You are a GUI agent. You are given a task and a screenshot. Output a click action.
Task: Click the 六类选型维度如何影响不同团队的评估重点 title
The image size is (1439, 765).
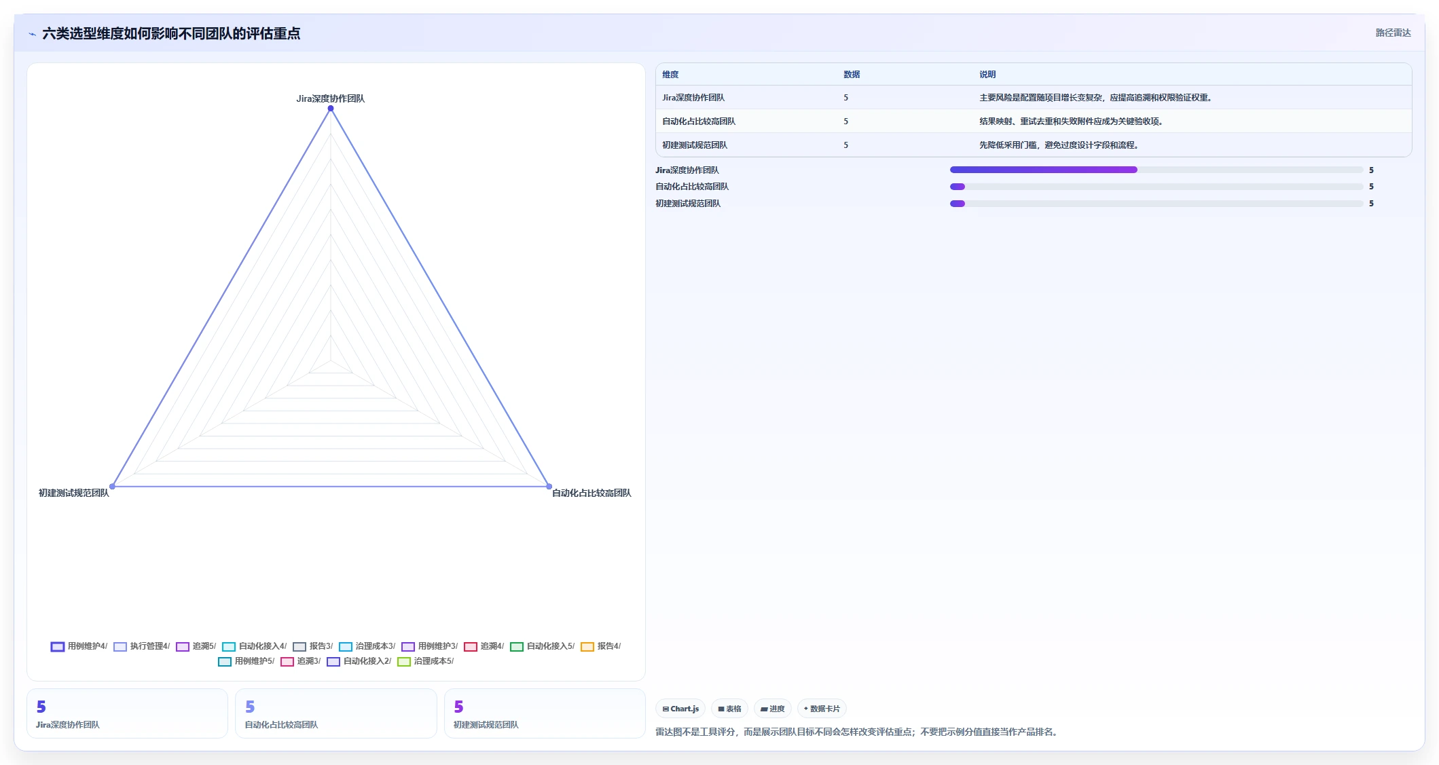pyautogui.click(x=171, y=33)
